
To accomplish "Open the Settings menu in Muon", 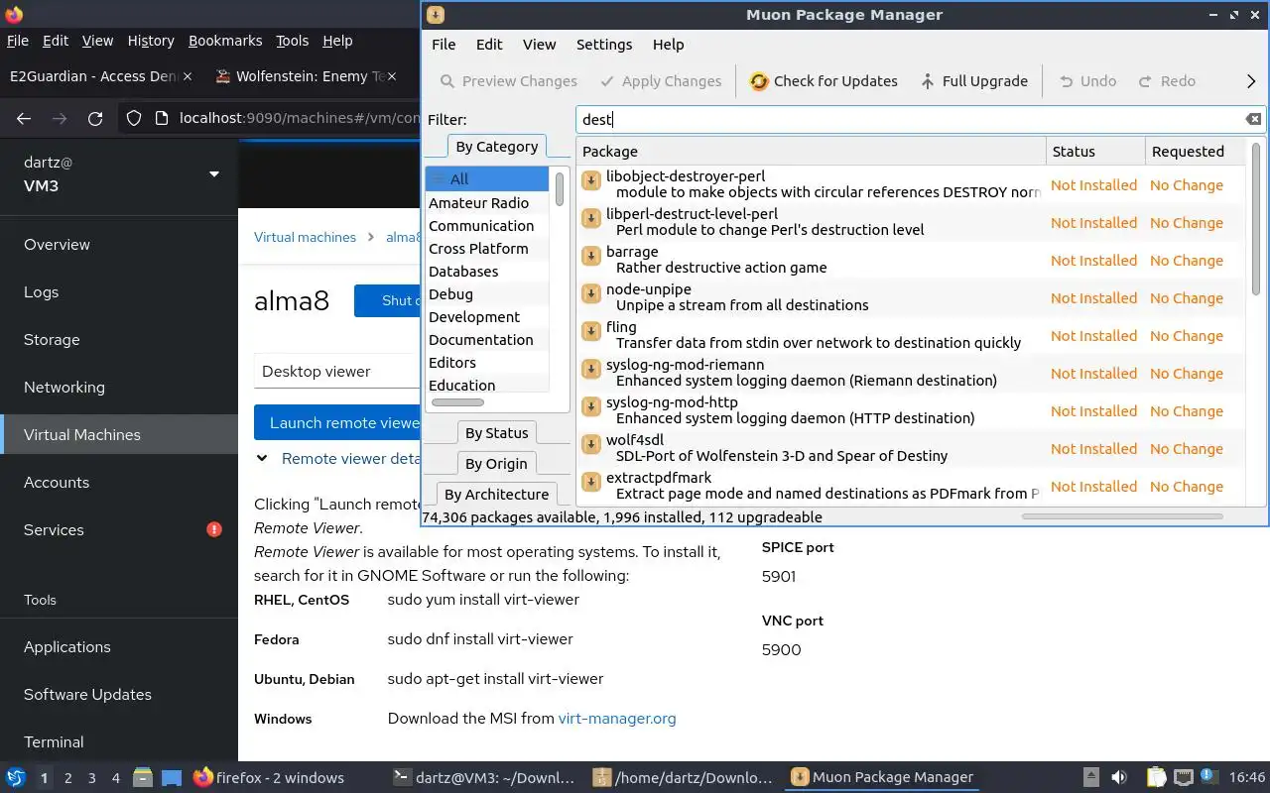I will (604, 45).
